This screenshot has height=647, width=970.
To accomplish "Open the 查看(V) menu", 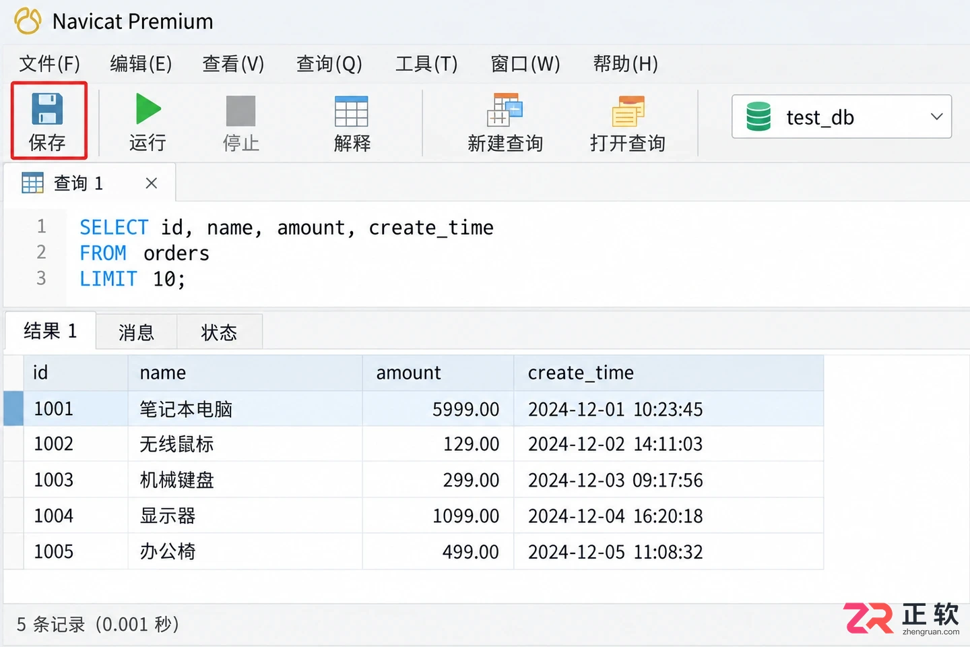I will 233,64.
